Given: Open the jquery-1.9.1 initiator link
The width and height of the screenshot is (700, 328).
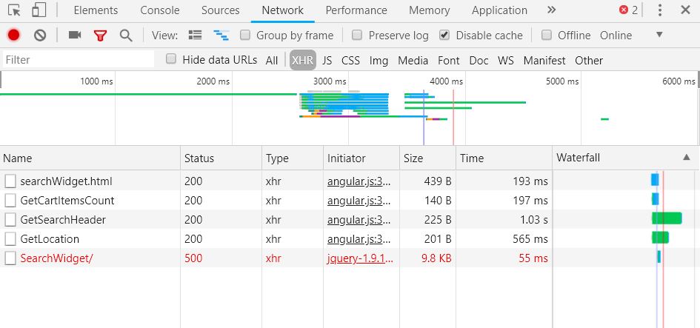Looking at the screenshot, I should [x=359, y=258].
